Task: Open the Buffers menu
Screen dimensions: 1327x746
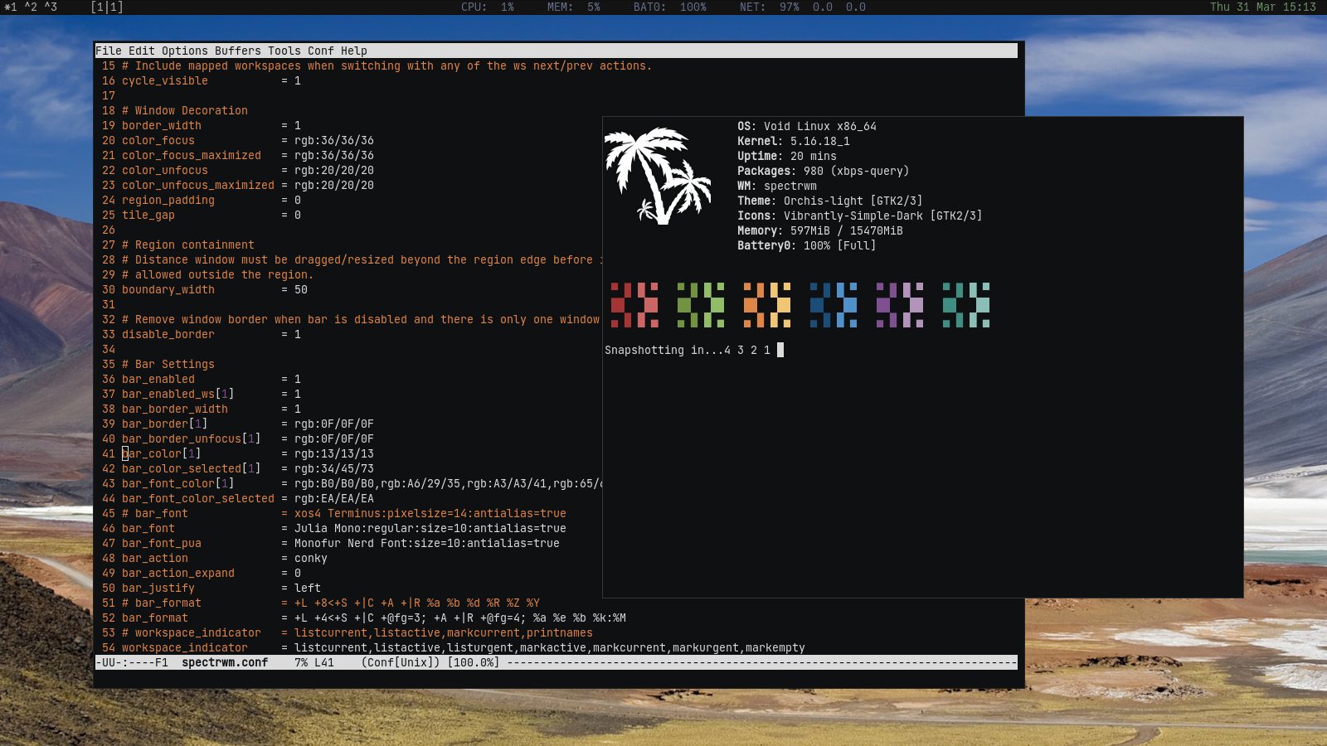Action: [238, 51]
